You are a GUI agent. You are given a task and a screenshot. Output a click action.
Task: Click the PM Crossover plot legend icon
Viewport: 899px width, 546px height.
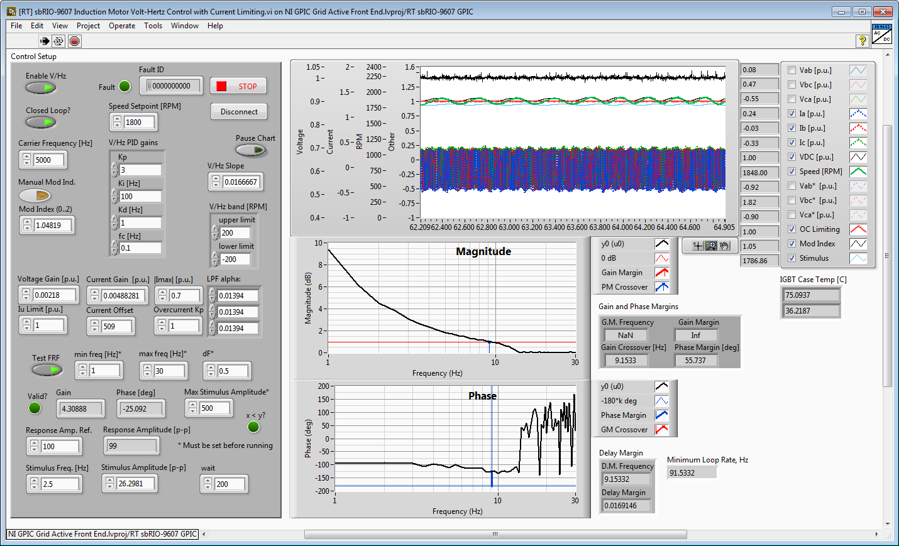(x=662, y=287)
